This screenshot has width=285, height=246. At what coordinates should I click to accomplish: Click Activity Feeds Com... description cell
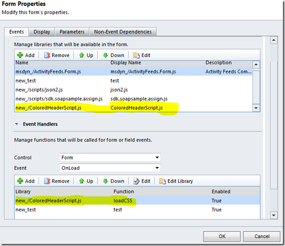(x=228, y=71)
